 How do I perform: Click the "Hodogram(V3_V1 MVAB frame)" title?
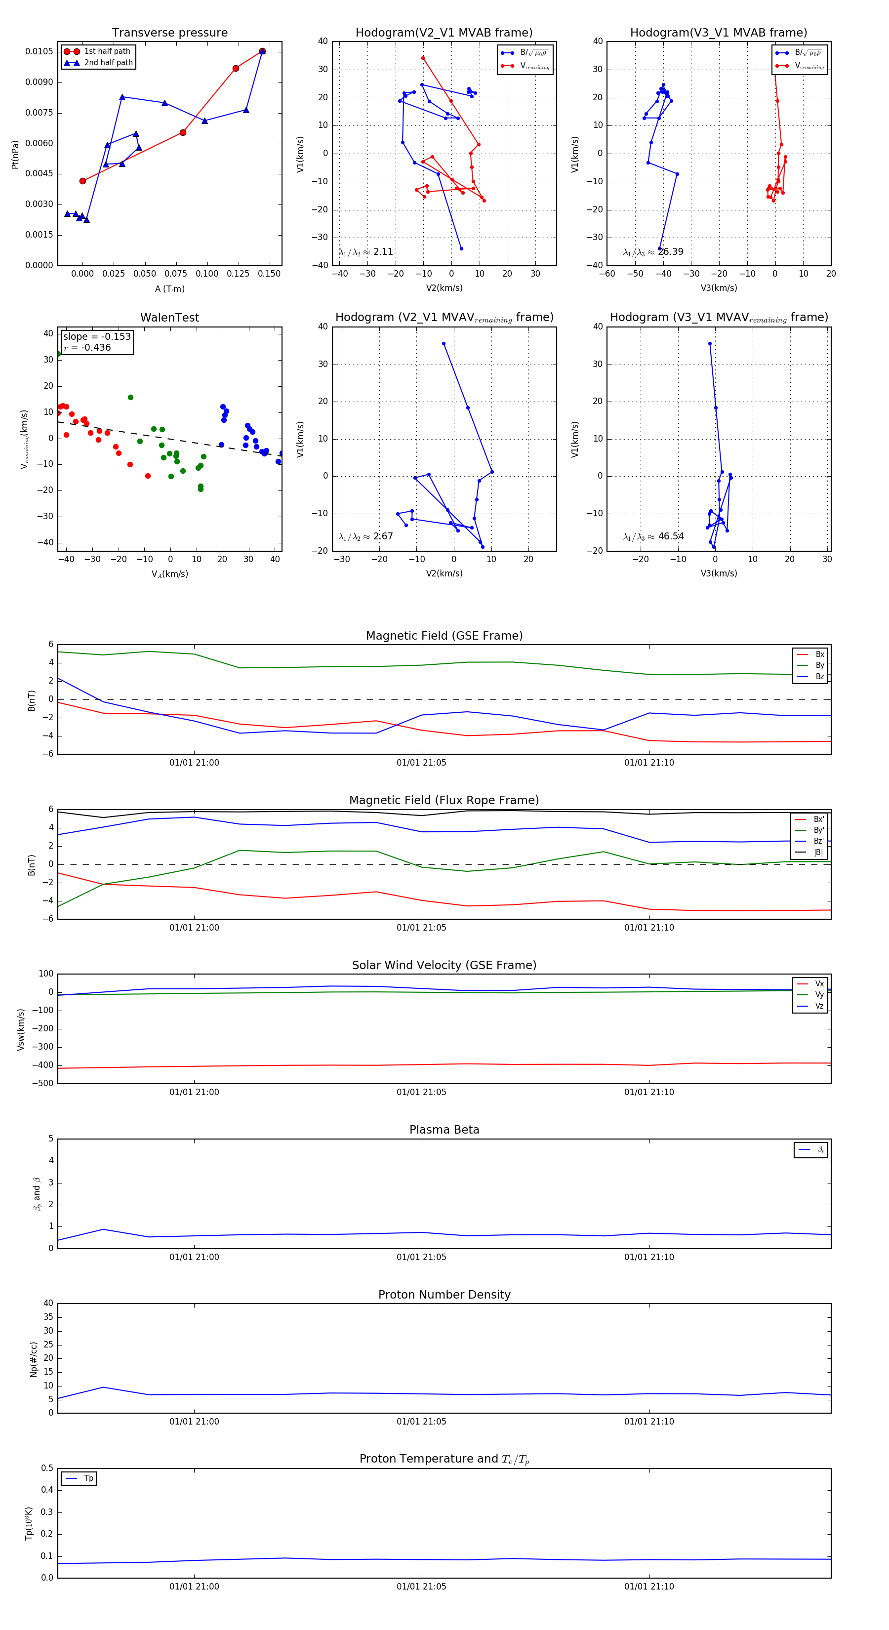click(719, 33)
